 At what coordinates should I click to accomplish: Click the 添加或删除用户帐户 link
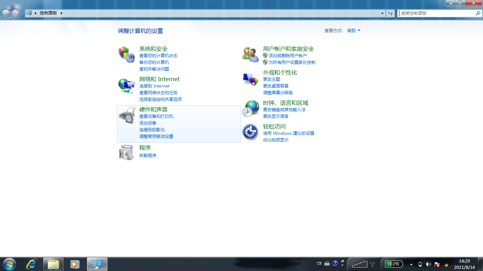coord(287,56)
